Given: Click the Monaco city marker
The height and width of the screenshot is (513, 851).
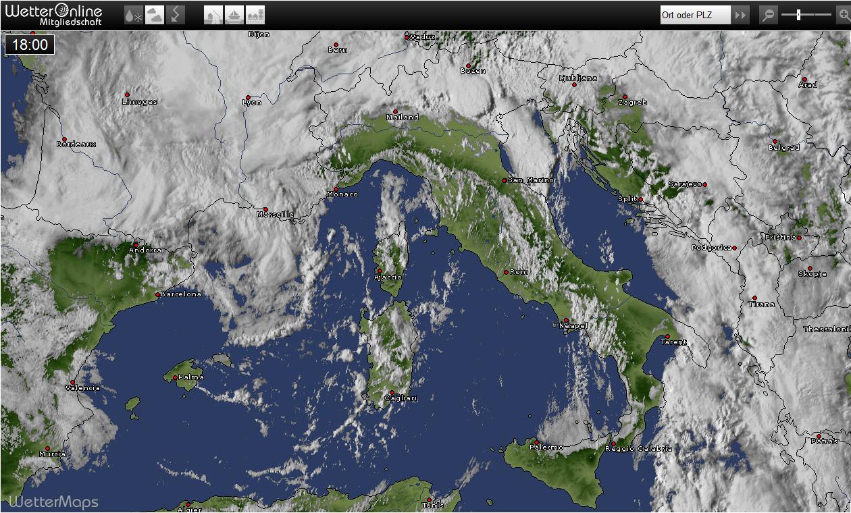Looking at the screenshot, I should click(x=336, y=189).
